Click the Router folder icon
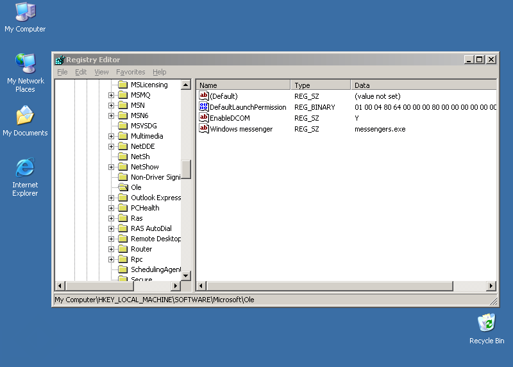The width and height of the screenshot is (513, 367). [x=122, y=249]
